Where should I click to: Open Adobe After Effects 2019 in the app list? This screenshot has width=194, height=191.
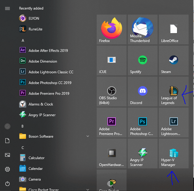(x=54, y=50)
